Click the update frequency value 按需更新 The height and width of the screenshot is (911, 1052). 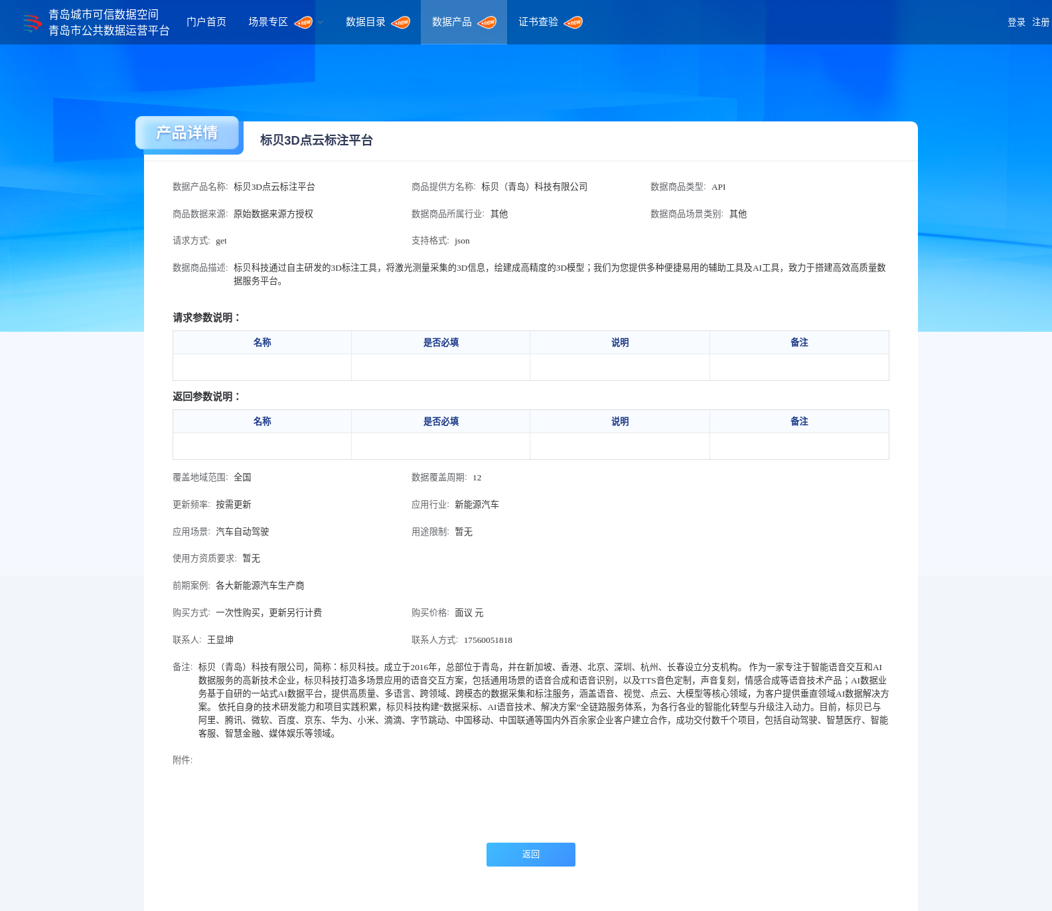tap(234, 505)
